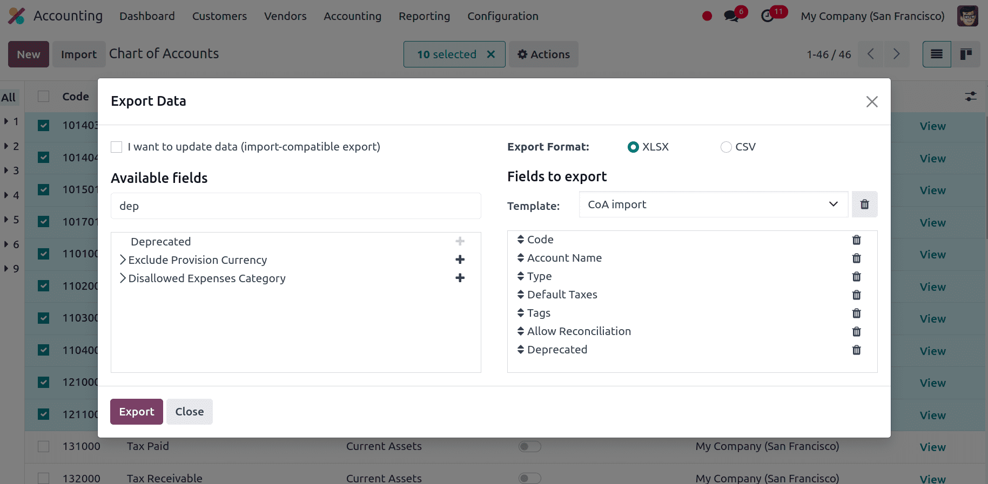
Task: Click the red recording dot icon
Action: click(x=707, y=16)
